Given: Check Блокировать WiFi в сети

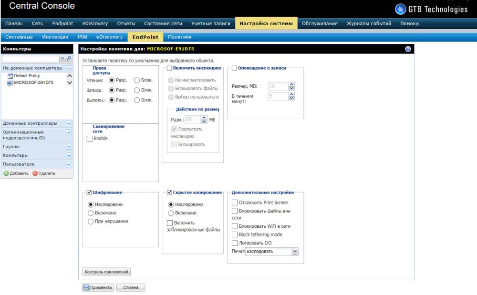Looking at the screenshot, I should point(235,226).
